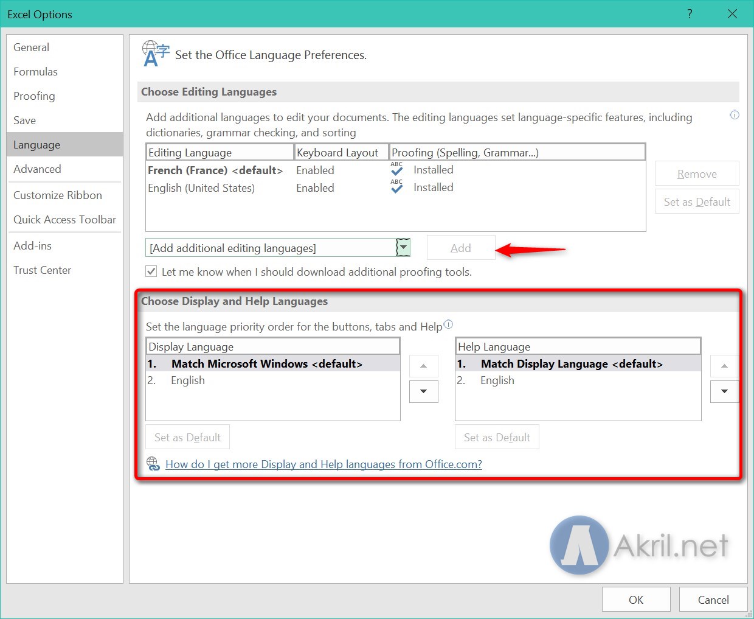Move display language down with arrow button

[x=424, y=391]
